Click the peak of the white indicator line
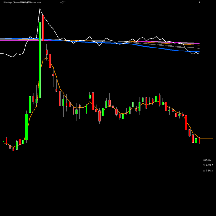Screen dimensions: 216x216 pos(40,9)
